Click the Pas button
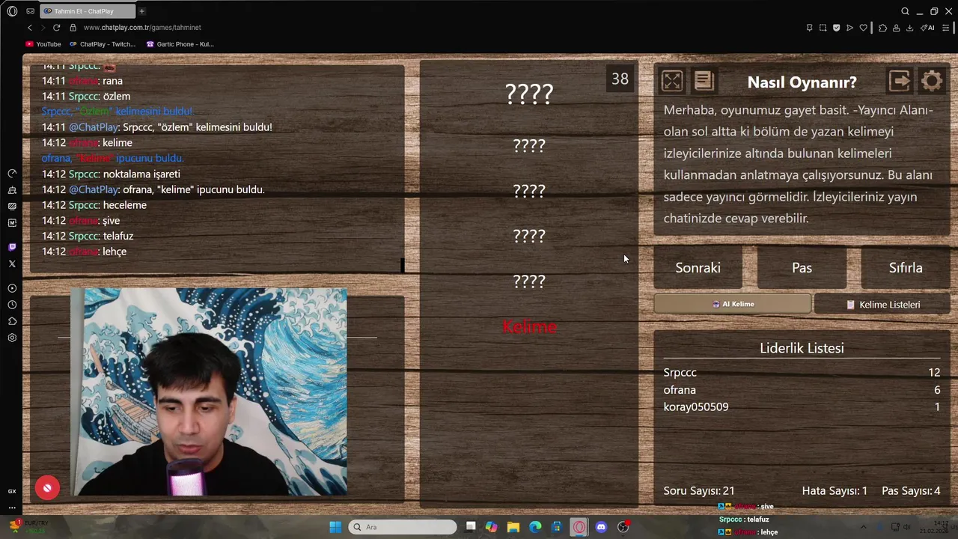The width and height of the screenshot is (958, 539). (x=802, y=268)
